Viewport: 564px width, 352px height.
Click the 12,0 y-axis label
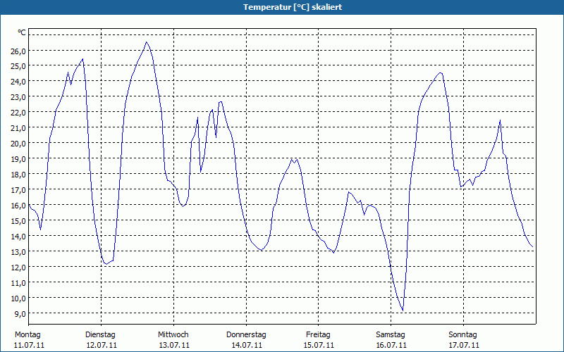pyautogui.click(x=18, y=268)
